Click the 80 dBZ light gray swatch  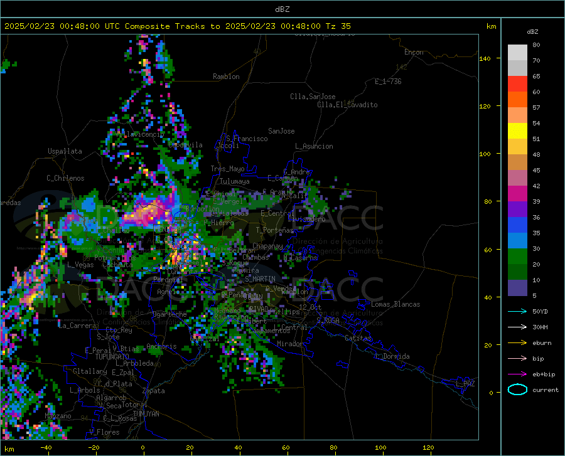pos(517,52)
